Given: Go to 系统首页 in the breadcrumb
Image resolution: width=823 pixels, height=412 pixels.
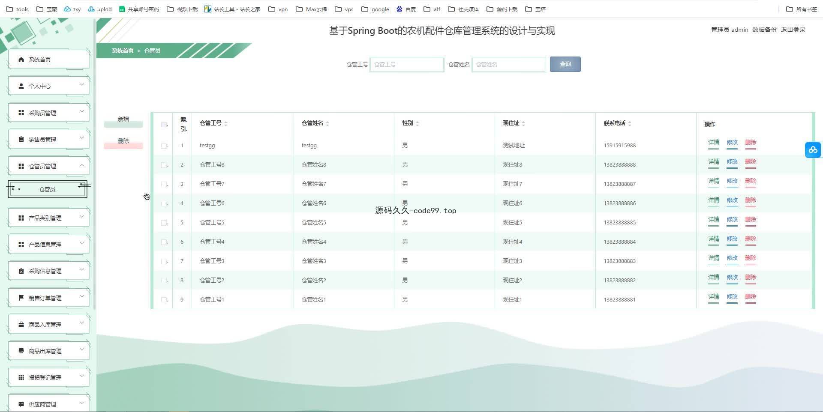Looking at the screenshot, I should (x=123, y=51).
